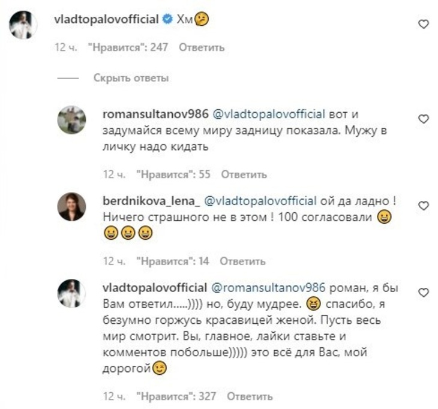Reply to the top "Хм" comment

[202, 47]
